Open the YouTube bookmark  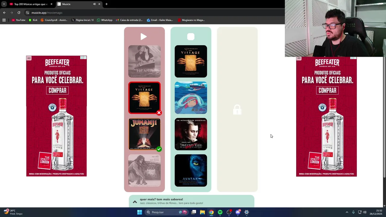click(x=18, y=20)
